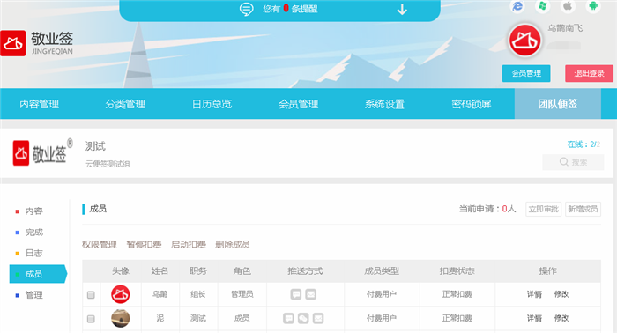Viewport: 617px width, 333px height.
Task: Tick the checkbox for member 泥
Action: (91, 318)
